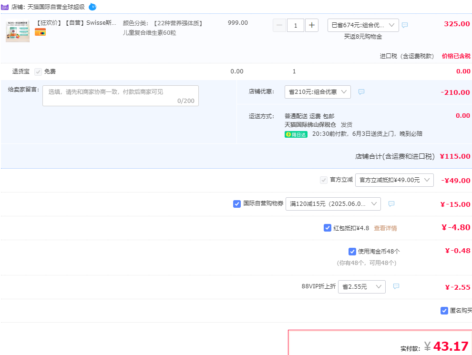Image resolution: width=472 pixels, height=355 pixels.
Task: Open the 省210元 组合优惠 store discount dropdown
Action: click(318, 92)
